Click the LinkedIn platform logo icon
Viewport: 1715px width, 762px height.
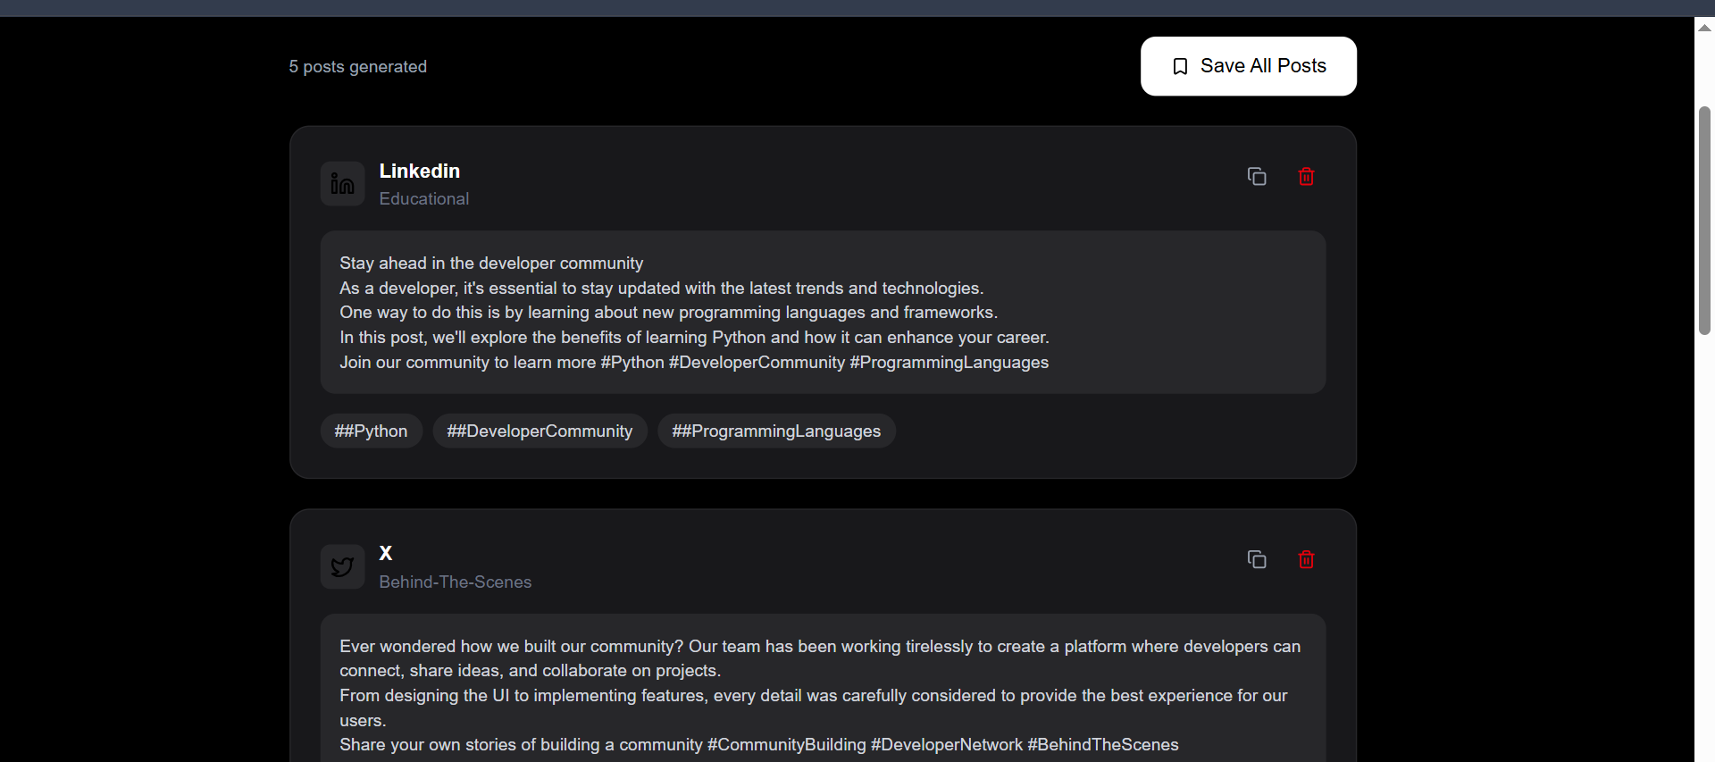click(342, 184)
